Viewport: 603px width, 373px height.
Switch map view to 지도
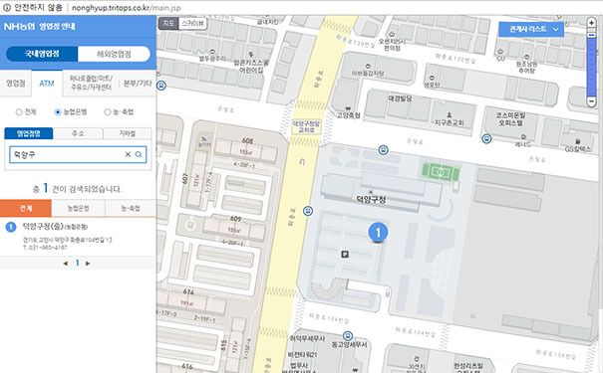coord(168,24)
